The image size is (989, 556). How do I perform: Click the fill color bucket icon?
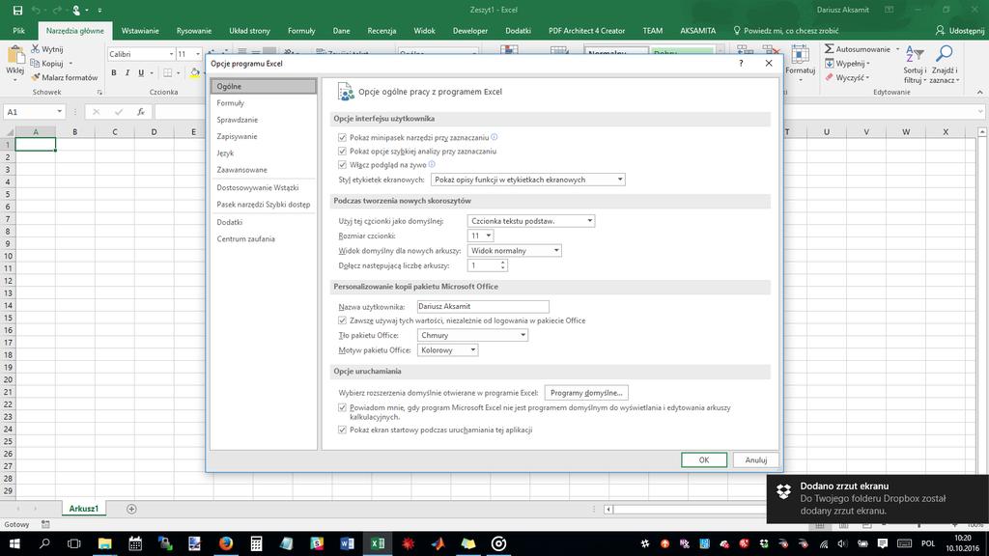[195, 73]
